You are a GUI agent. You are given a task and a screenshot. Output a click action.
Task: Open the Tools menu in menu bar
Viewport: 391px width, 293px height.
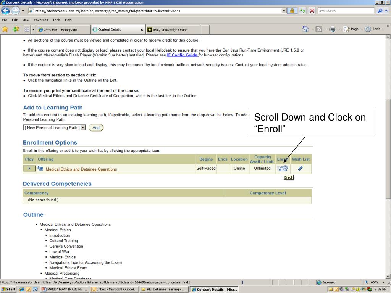pos(57,20)
